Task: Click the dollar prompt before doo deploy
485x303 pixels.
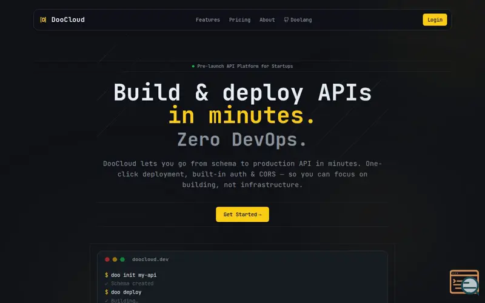Action: point(107,292)
